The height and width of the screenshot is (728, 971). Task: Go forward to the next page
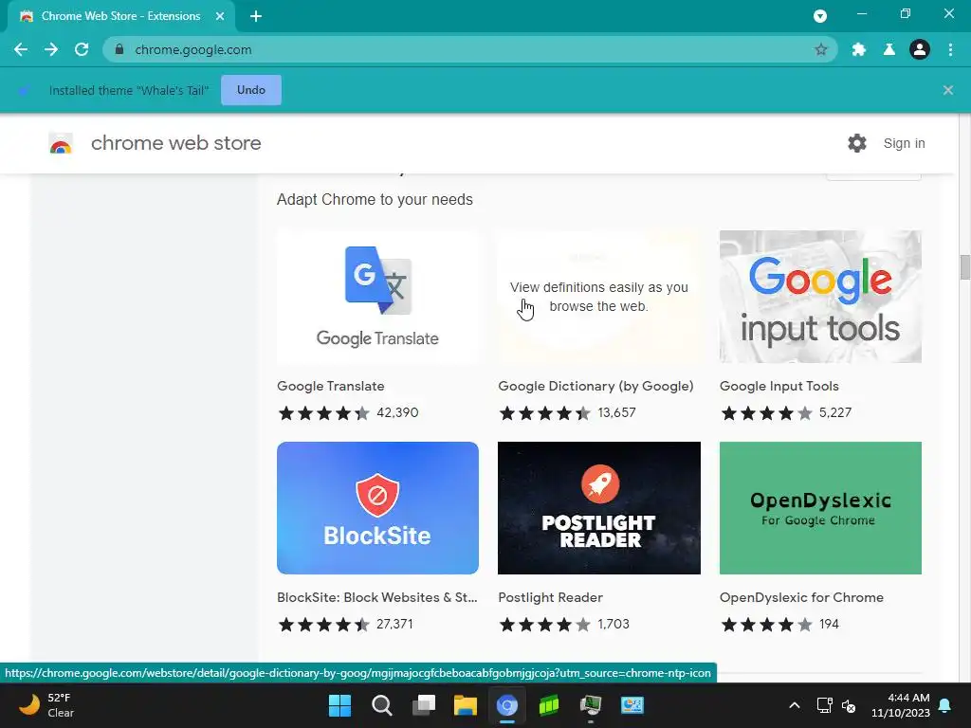click(51, 49)
